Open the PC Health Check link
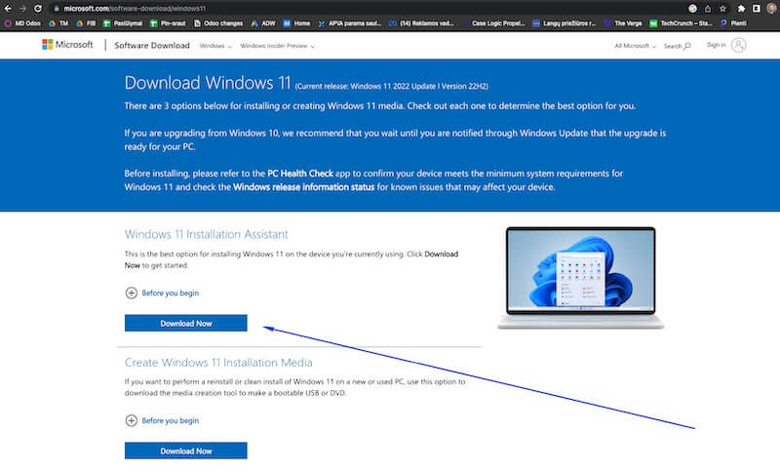Viewport: 780px width, 471px height. click(x=300, y=174)
